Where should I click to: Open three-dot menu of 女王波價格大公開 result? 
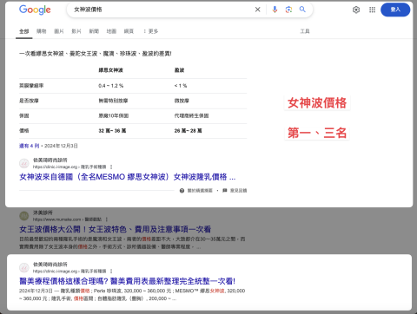point(107,219)
